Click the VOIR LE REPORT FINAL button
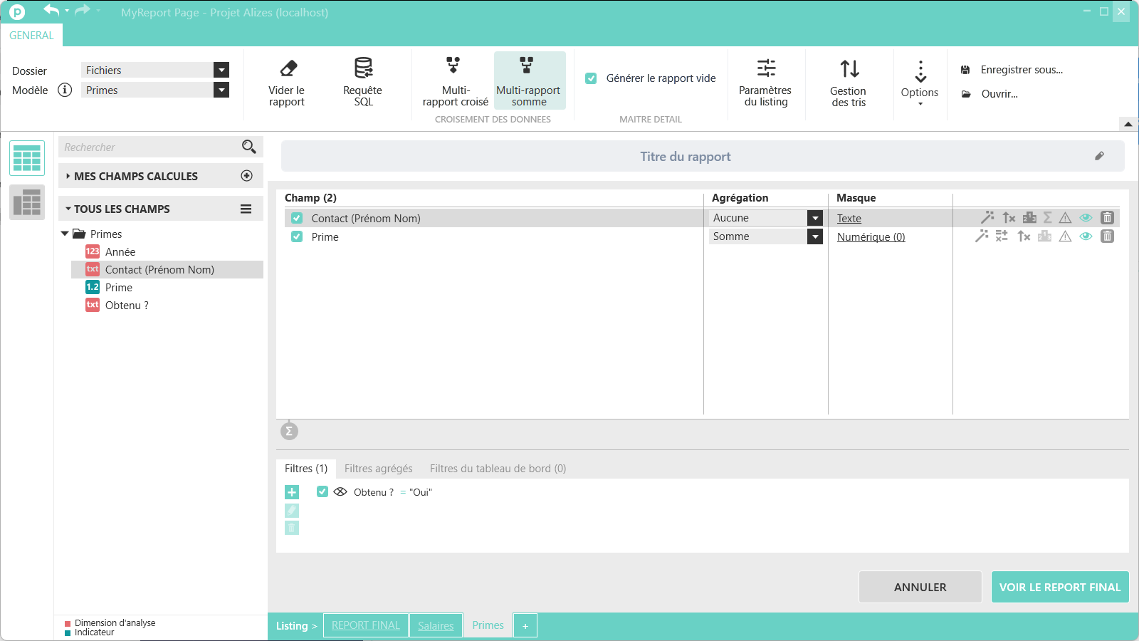This screenshot has height=641, width=1139. 1059,587
